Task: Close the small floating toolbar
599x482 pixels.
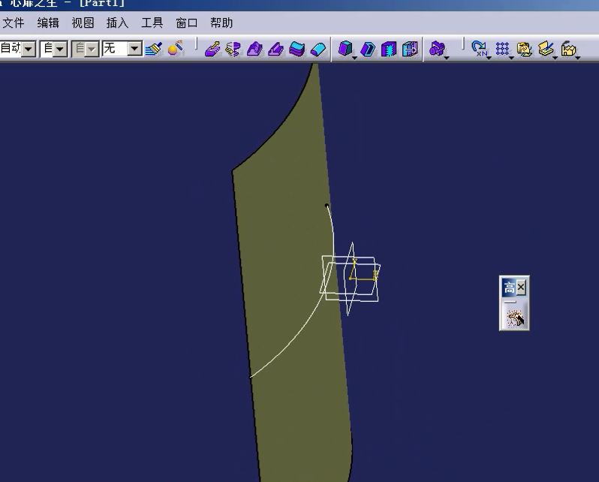Action: tap(522, 287)
